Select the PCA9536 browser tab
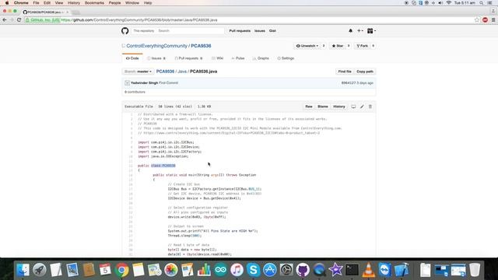 point(45,12)
